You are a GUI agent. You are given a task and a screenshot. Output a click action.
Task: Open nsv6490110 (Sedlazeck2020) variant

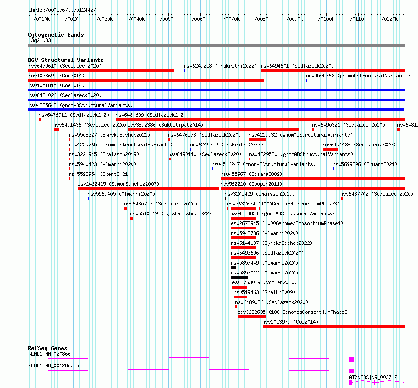[205, 154]
